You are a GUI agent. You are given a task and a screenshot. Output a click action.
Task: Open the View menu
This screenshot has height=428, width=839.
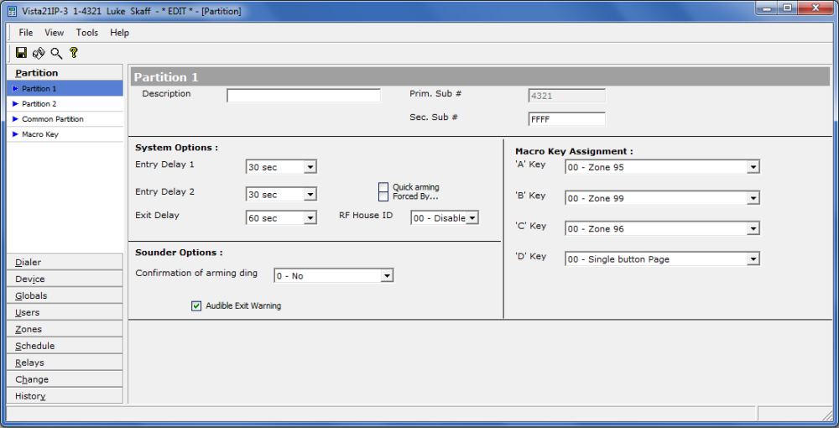coord(54,33)
